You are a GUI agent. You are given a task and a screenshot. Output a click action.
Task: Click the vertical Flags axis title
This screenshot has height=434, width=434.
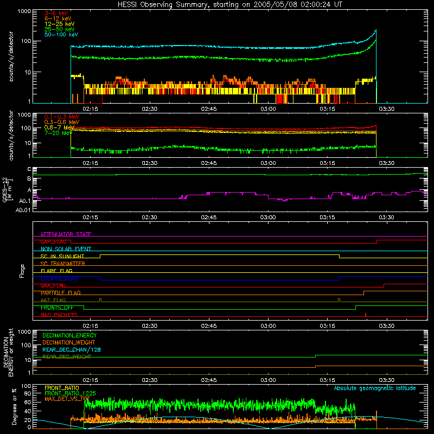point(22,271)
